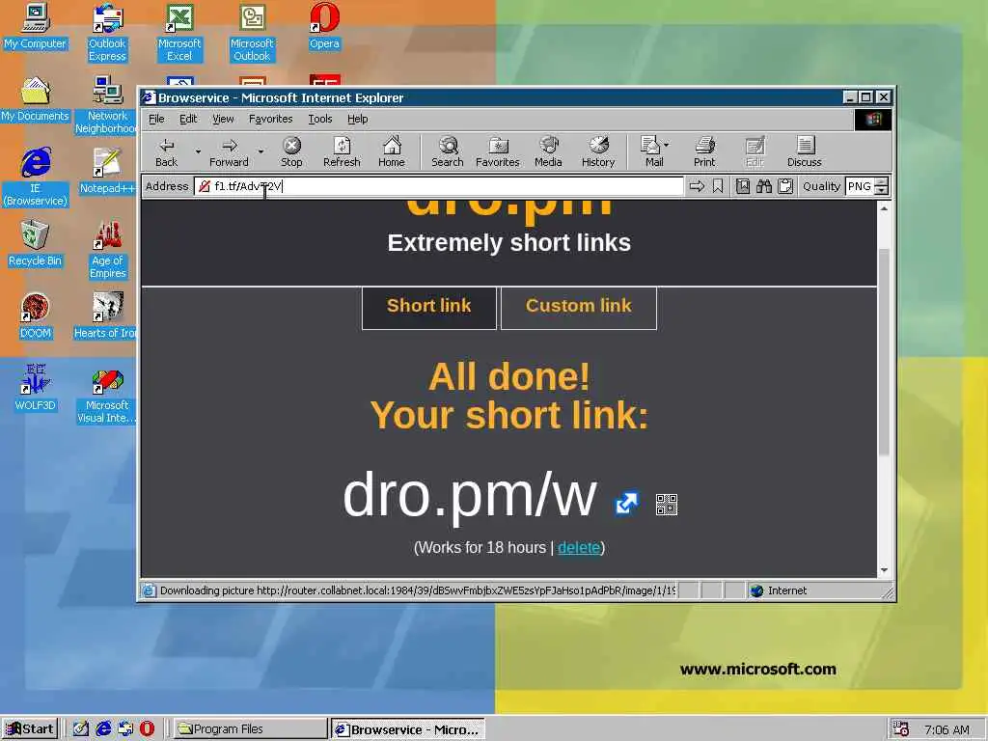Refresh the current page
988x741 pixels.
tap(342, 151)
